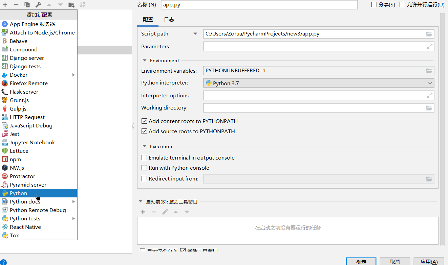Click the sort alphabetically icon

point(82,5)
